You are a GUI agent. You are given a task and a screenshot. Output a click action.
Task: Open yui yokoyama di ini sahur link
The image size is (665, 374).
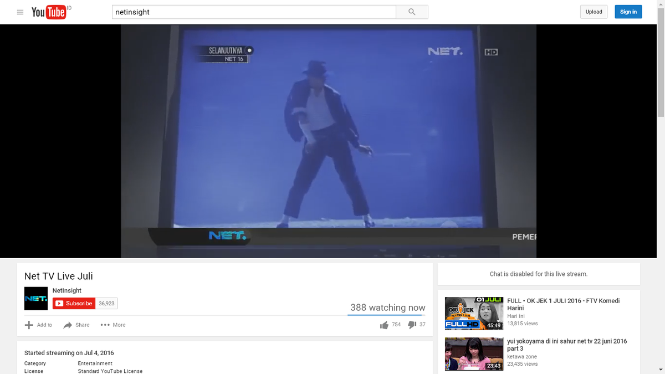567,345
